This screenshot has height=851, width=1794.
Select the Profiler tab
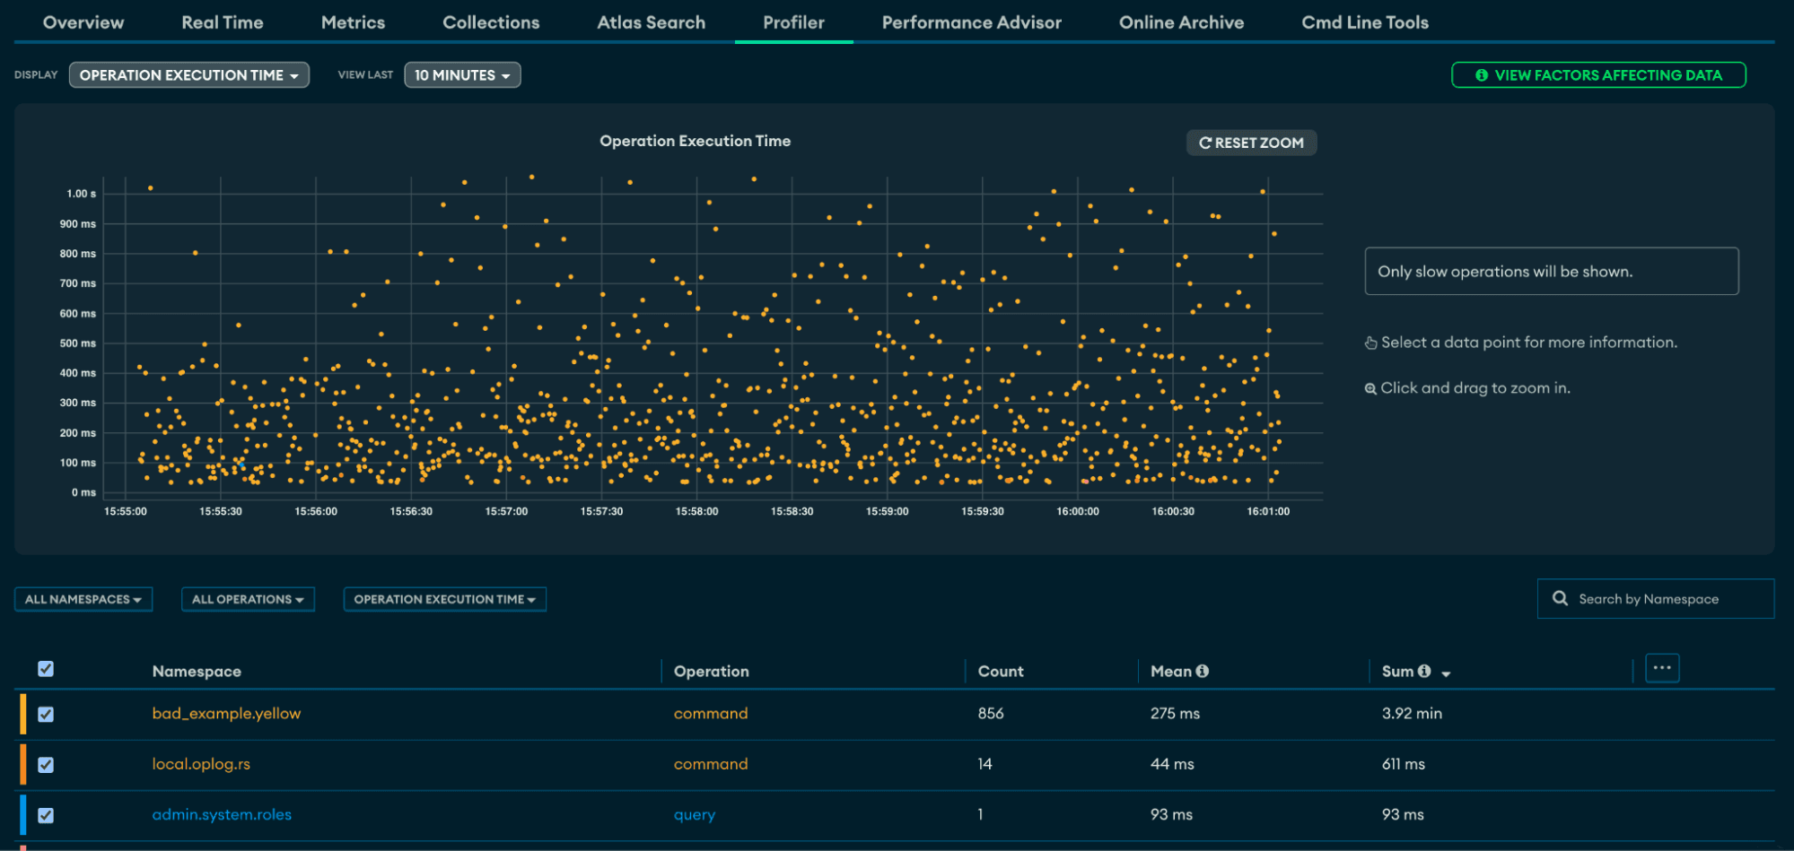pyautogui.click(x=793, y=22)
